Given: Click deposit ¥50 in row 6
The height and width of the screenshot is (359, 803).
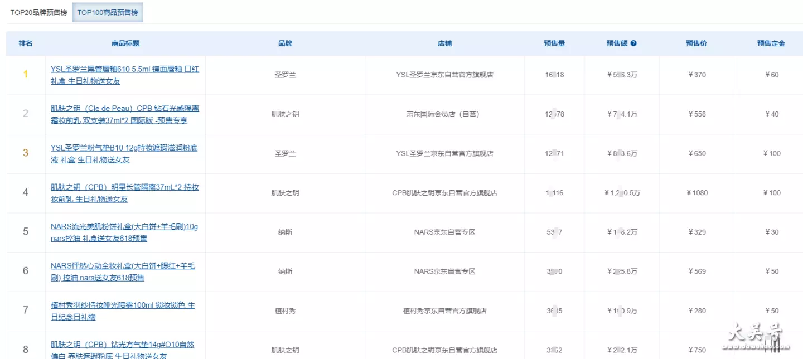Looking at the screenshot, I should point(771,271).
